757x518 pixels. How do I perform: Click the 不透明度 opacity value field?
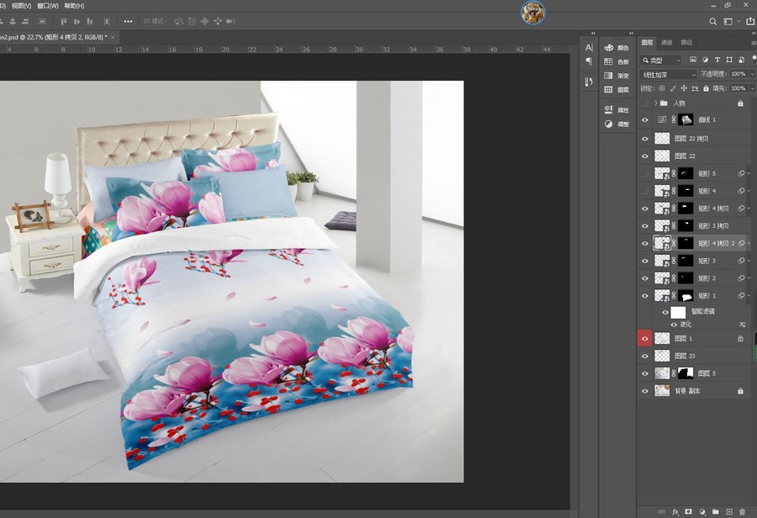click(x=738, y=74)
